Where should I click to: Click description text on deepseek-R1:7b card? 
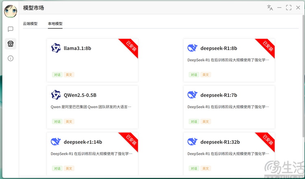pos(228,107)
